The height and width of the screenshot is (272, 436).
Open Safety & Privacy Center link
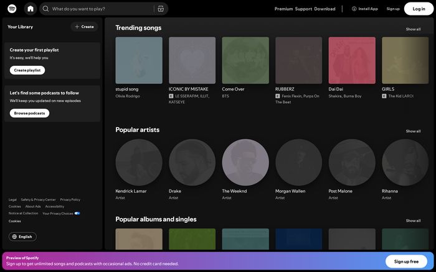click(x=39, y=199)
